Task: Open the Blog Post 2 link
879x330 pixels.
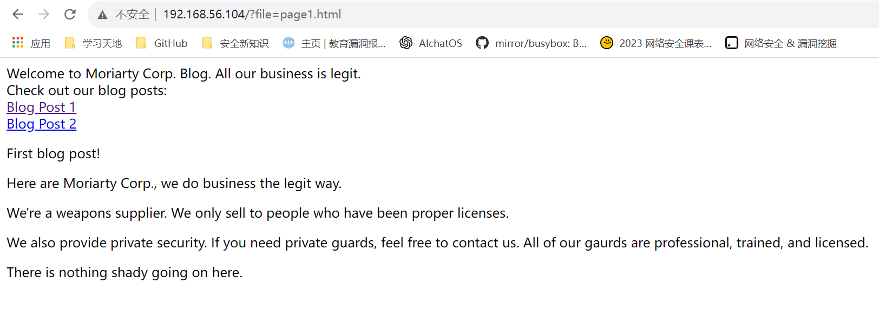Action: point(41,124)
